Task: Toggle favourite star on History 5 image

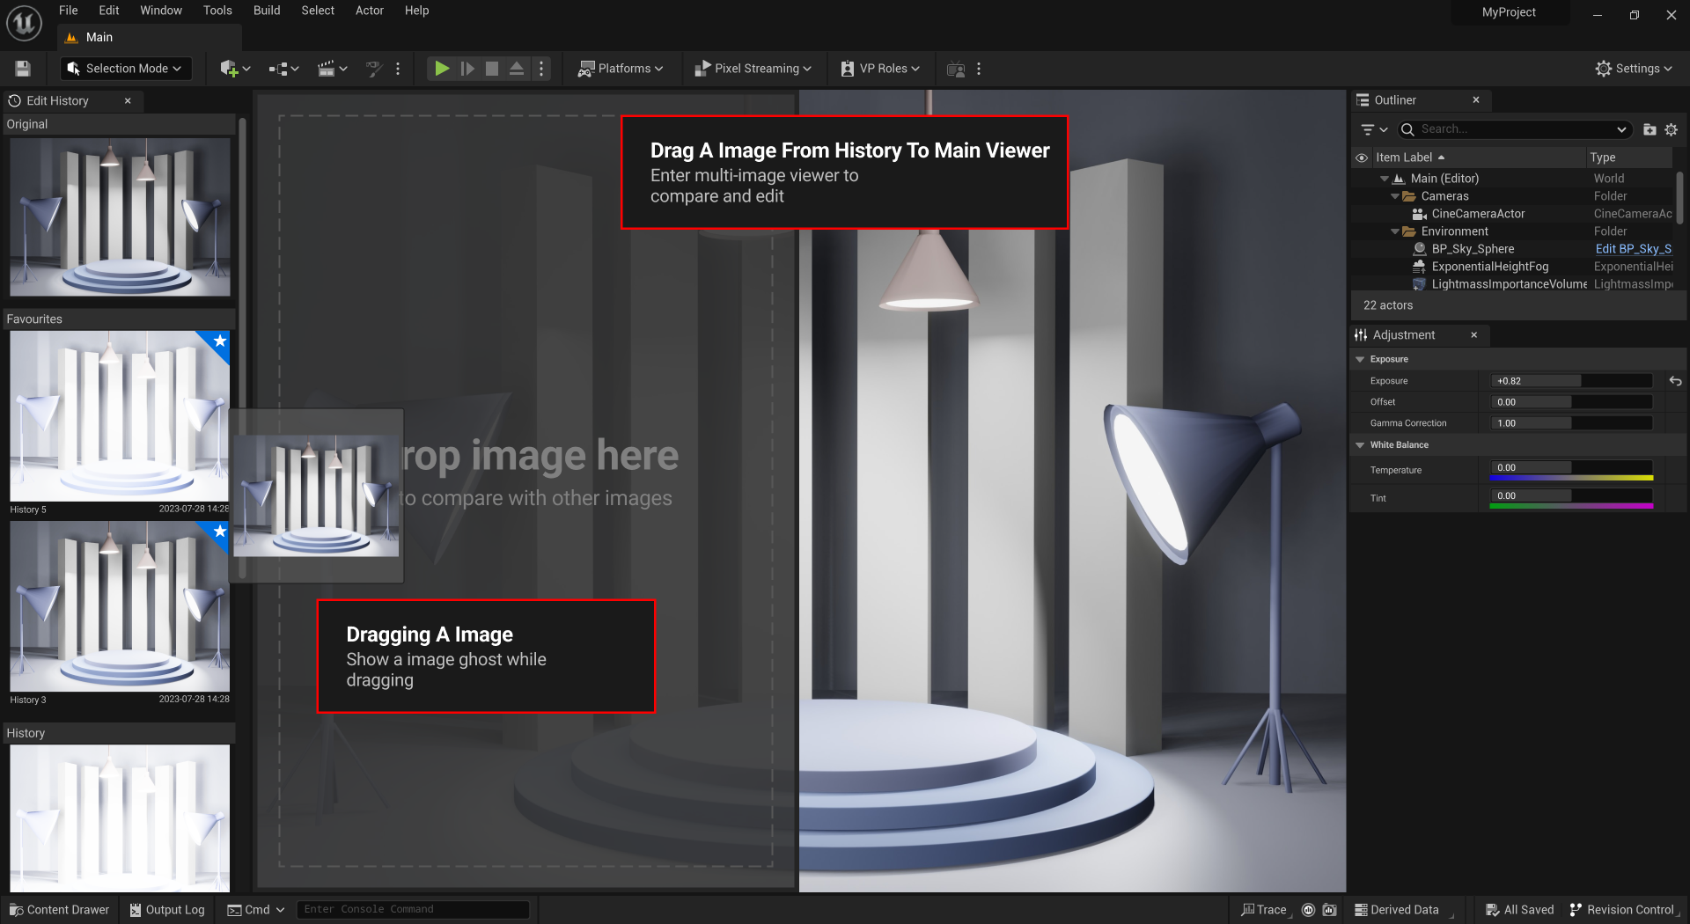Action: pyautogui.click(x=219, y=341)
